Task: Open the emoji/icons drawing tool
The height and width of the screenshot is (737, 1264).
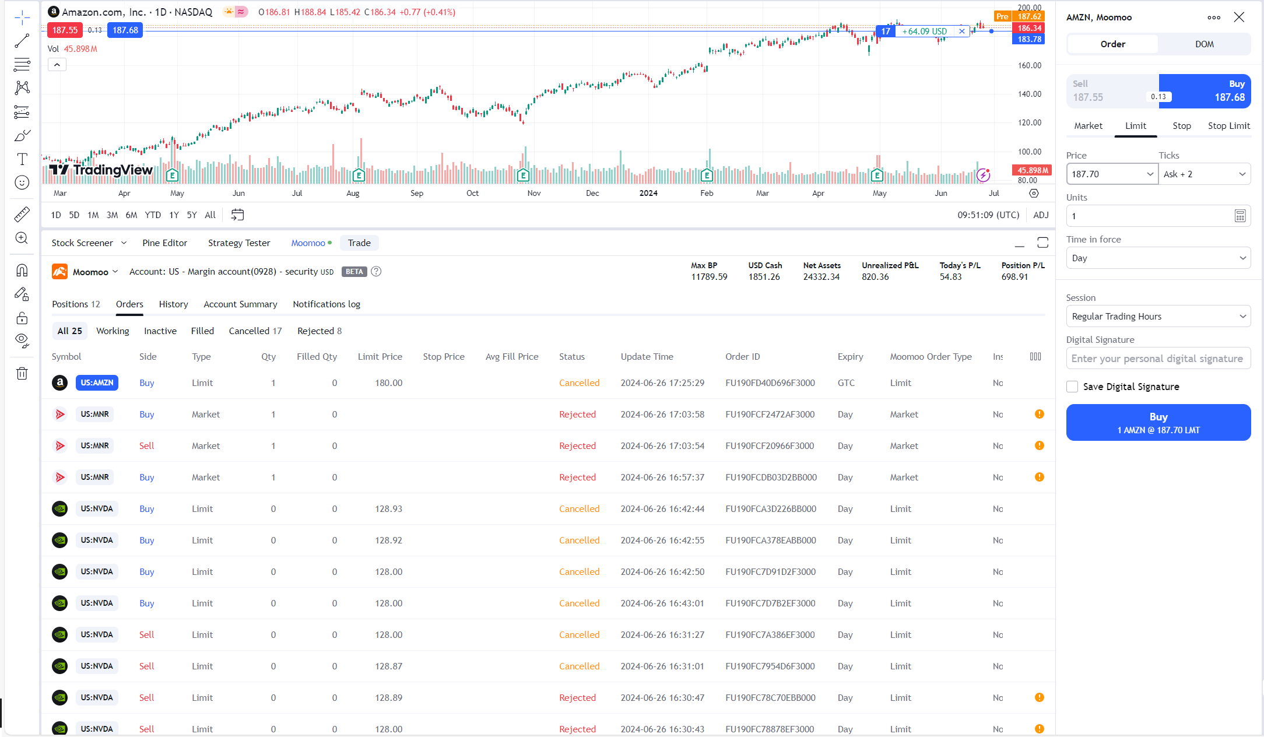Action: pos(22,183)
